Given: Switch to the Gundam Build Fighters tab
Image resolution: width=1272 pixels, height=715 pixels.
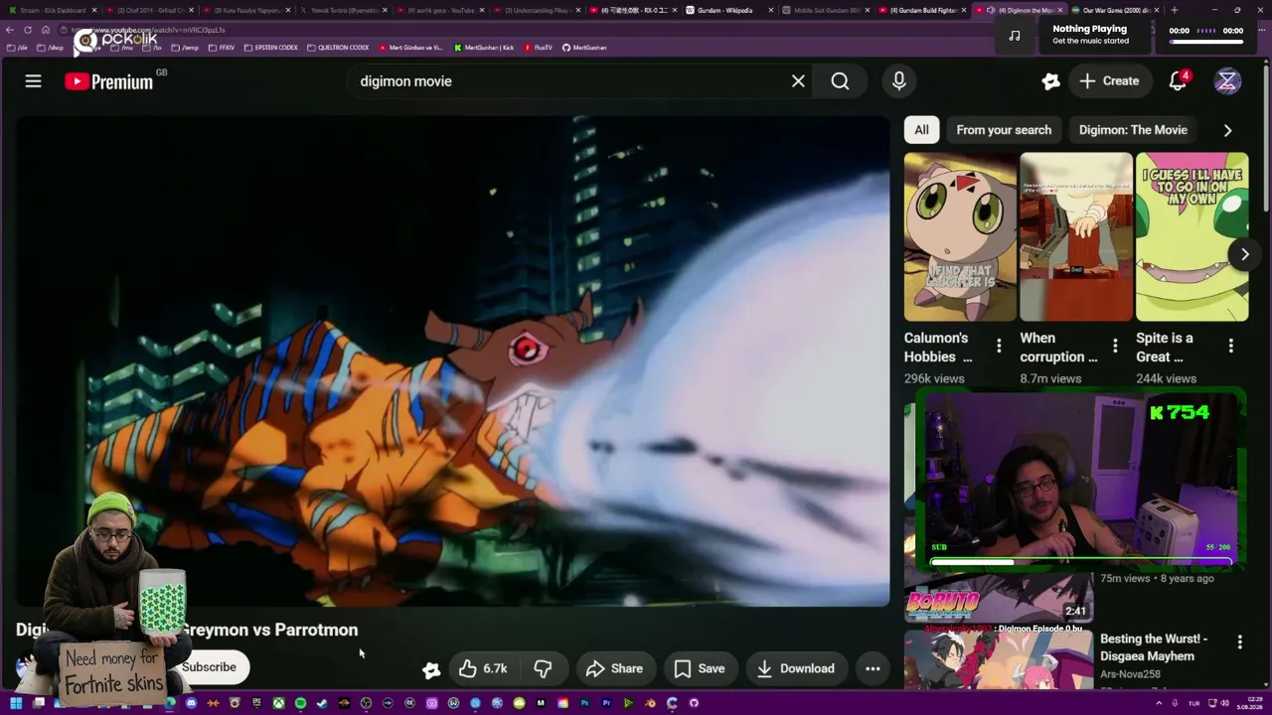Looking at the screenshot, I should [x=921, y=10].
